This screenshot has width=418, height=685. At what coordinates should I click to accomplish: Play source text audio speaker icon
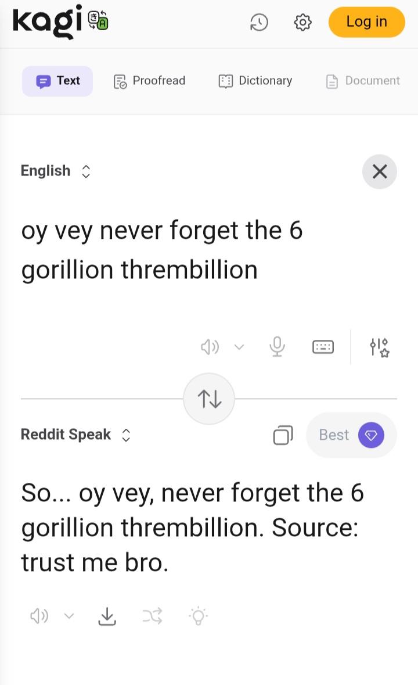tap(210, 347)
